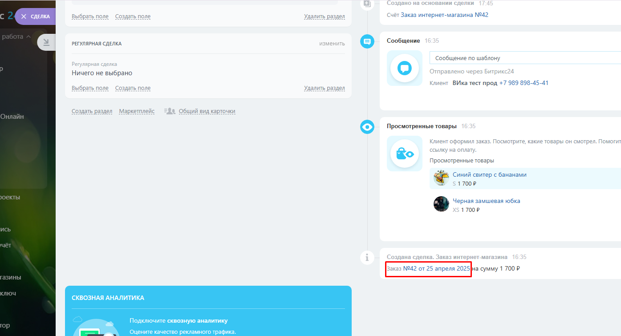Collapse the работа sidebar group chevron
Viewport: 621px width, 336px height.
[28, 36]
